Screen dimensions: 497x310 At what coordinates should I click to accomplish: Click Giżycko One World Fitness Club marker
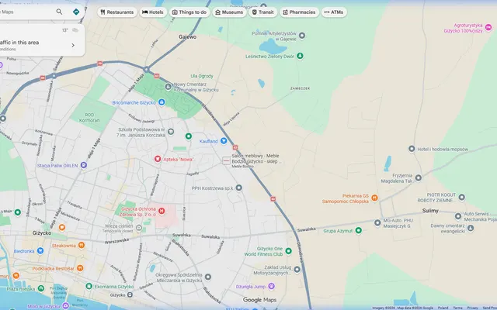(288, 251)
